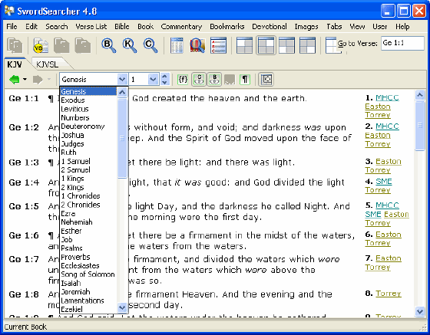Image resolution: width=430 pixels, height=335 pixels.
Task: Click book list scroll-down arrow
Action: coord(122,307)
